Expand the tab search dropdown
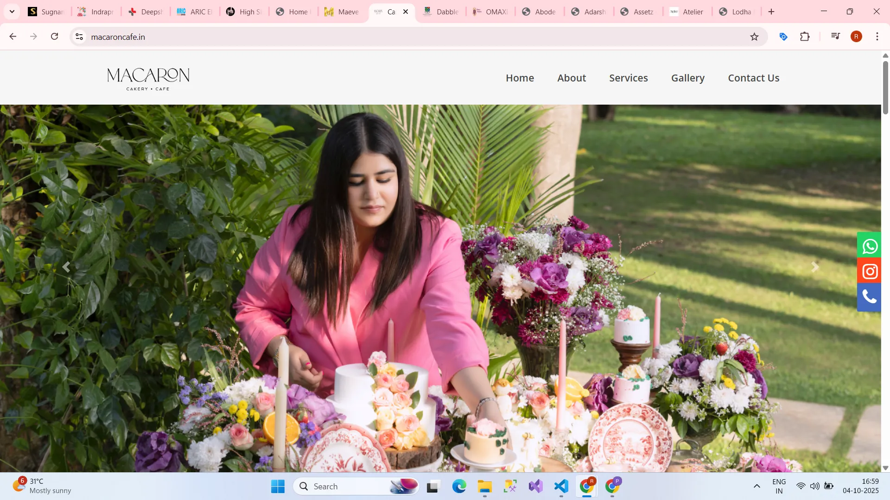The image size is (890, 500). 12,12
